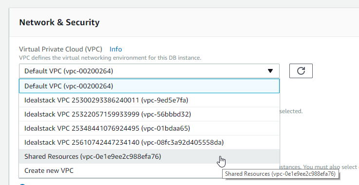Click the ID number 2561074244723​4140 in list

(105, 143)
